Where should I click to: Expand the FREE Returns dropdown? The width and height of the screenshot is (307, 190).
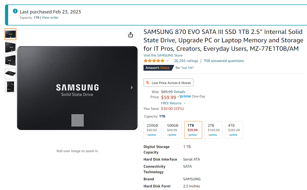(185, 103)
